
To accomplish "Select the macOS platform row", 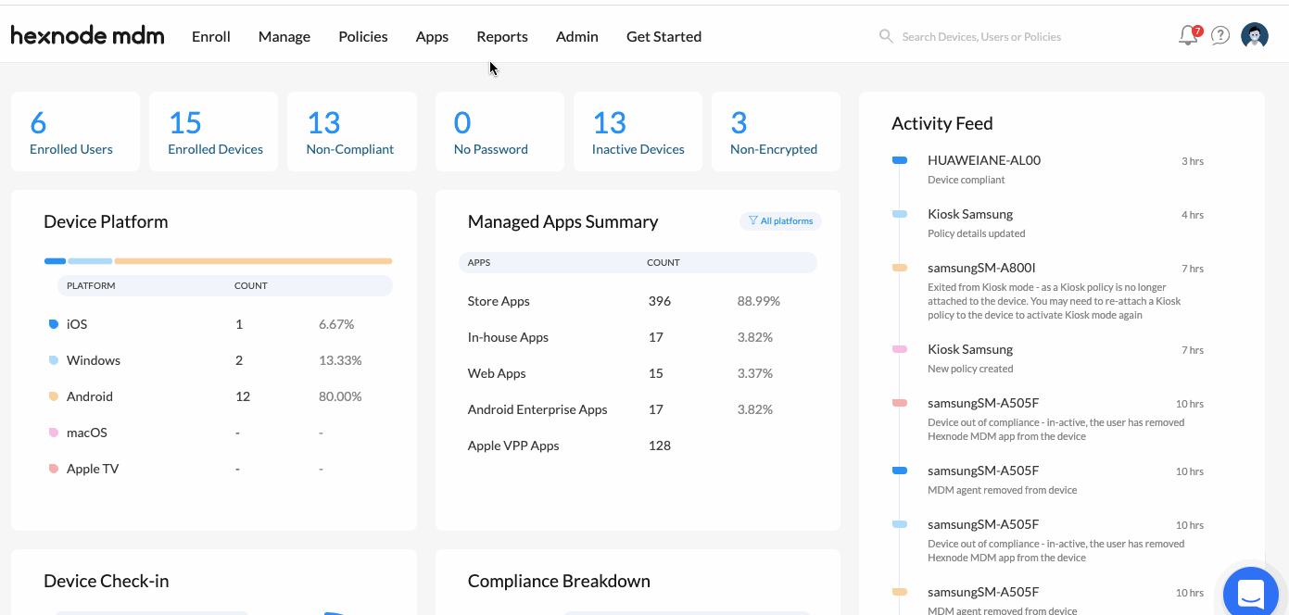I will click(221, 433).
